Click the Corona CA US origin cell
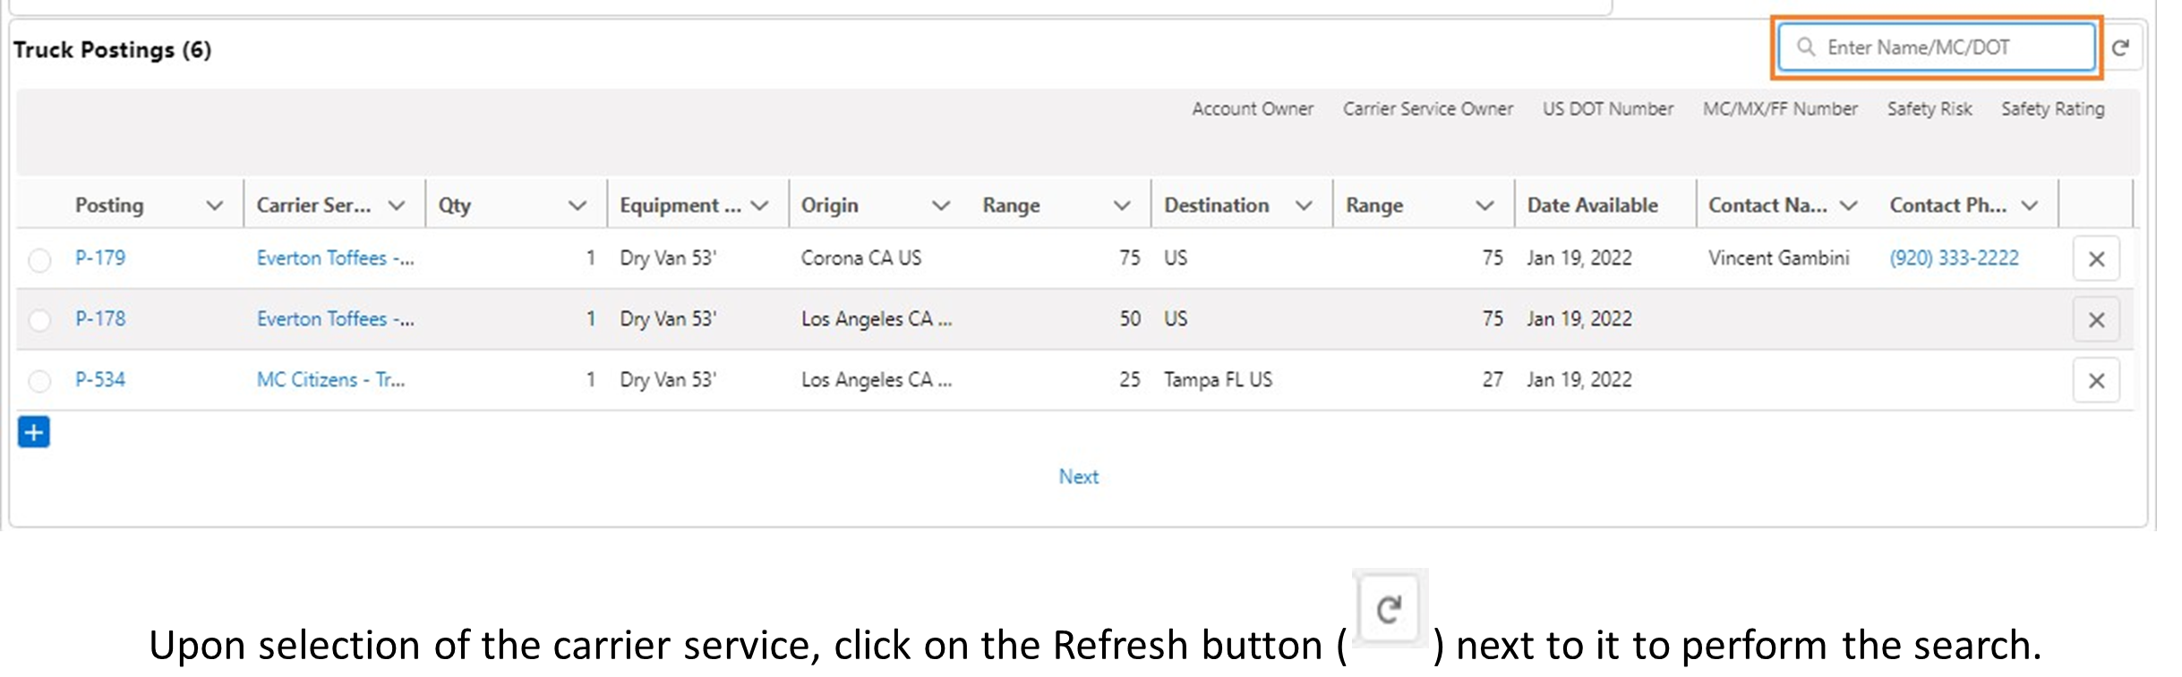 [x=860, y=258]
